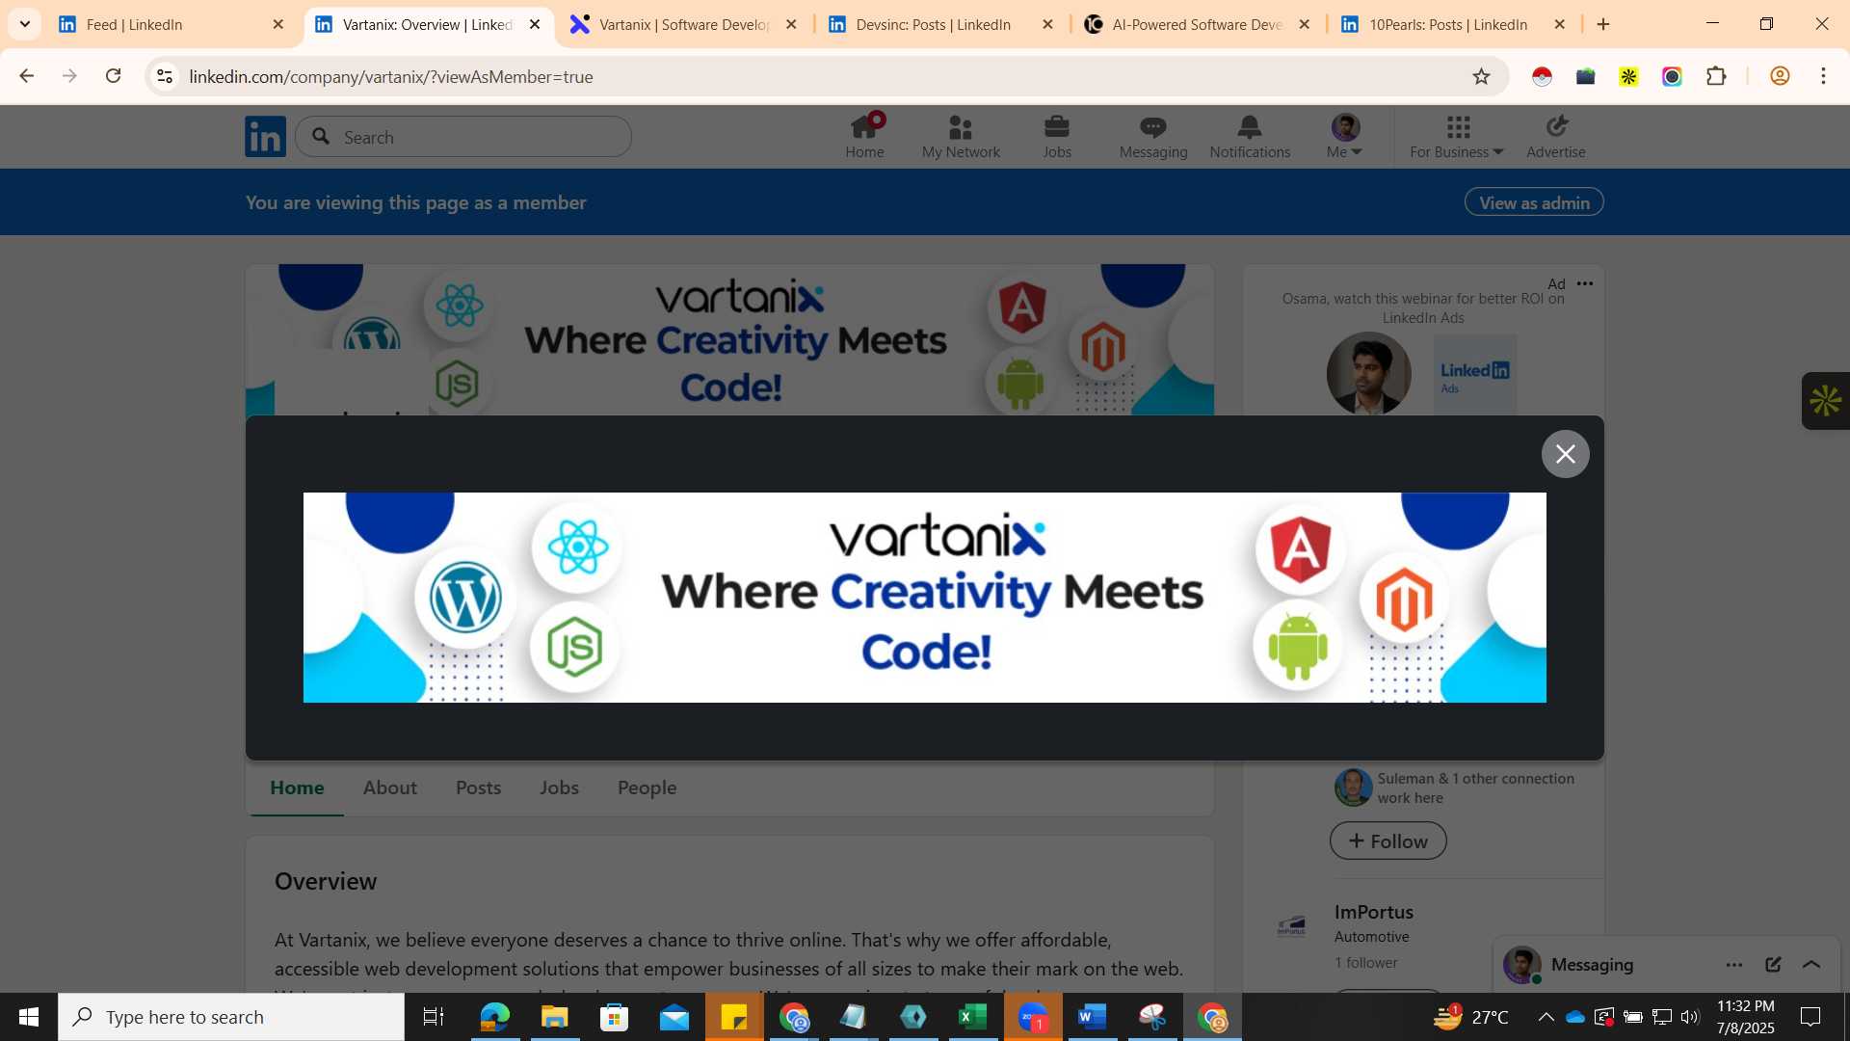Compose new message icon in Messaging bar
Screen dimensions: 1850x1041
[1773, 965]
